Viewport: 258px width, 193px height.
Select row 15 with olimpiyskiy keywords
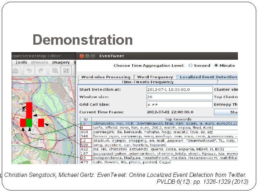[x=159, y=123]
